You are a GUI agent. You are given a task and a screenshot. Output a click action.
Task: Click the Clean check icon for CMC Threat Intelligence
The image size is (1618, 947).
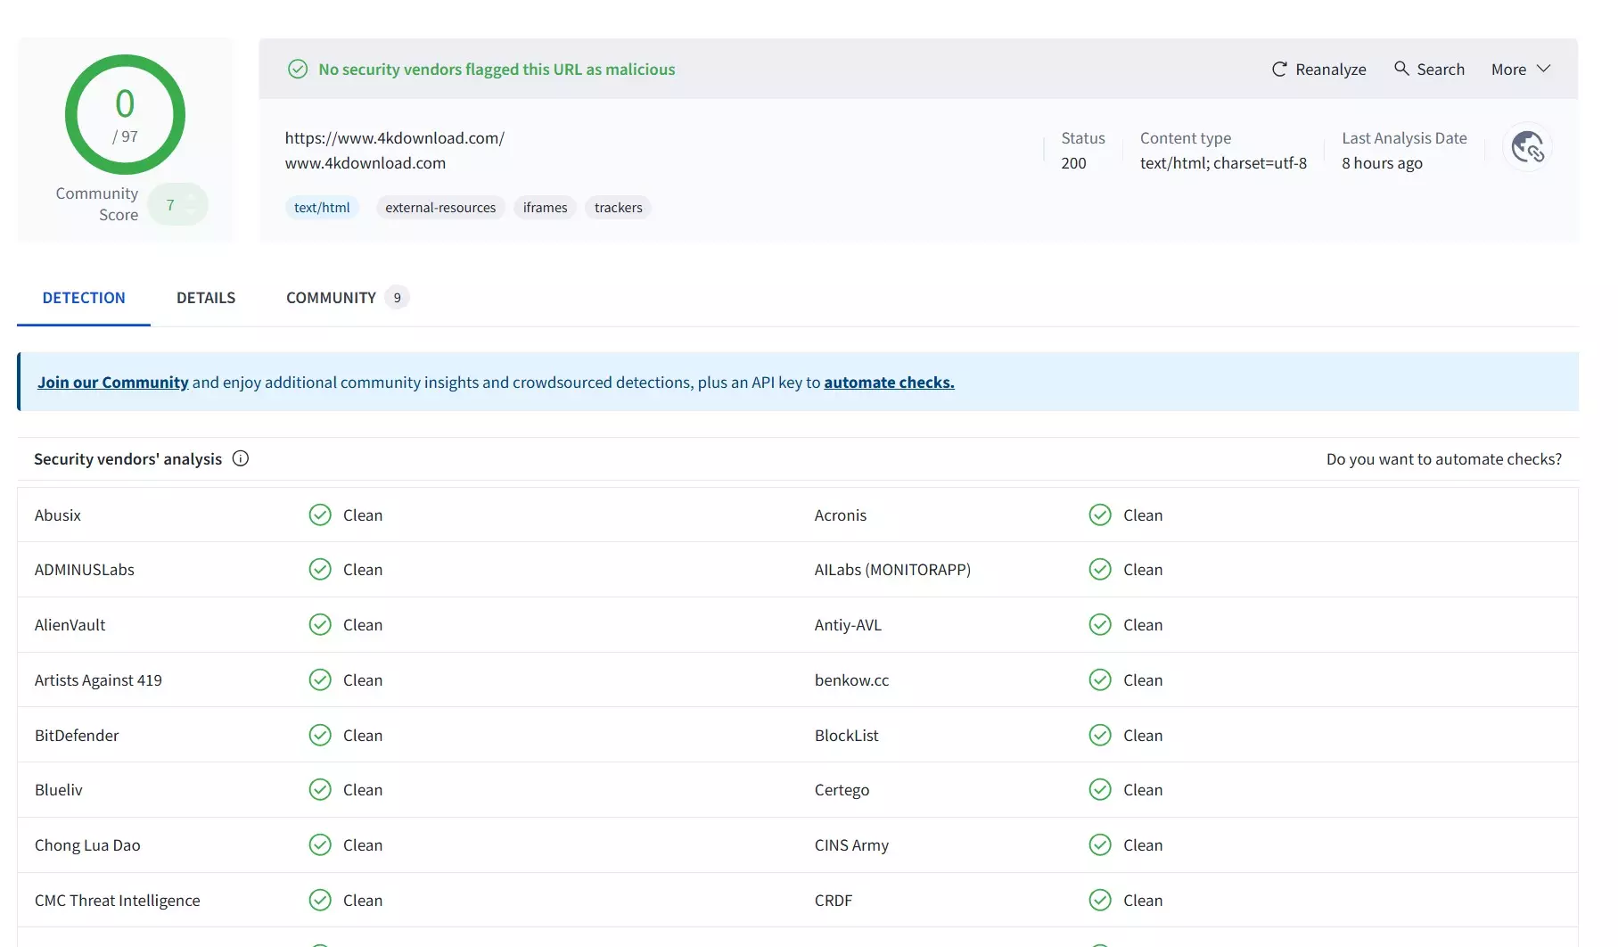coord(320,900)
